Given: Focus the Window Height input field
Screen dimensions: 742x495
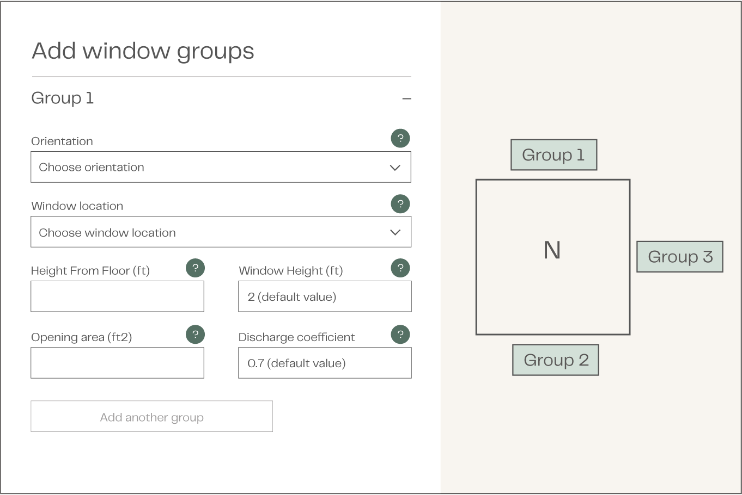Looking at the screenshot, I should pos(325,296).
